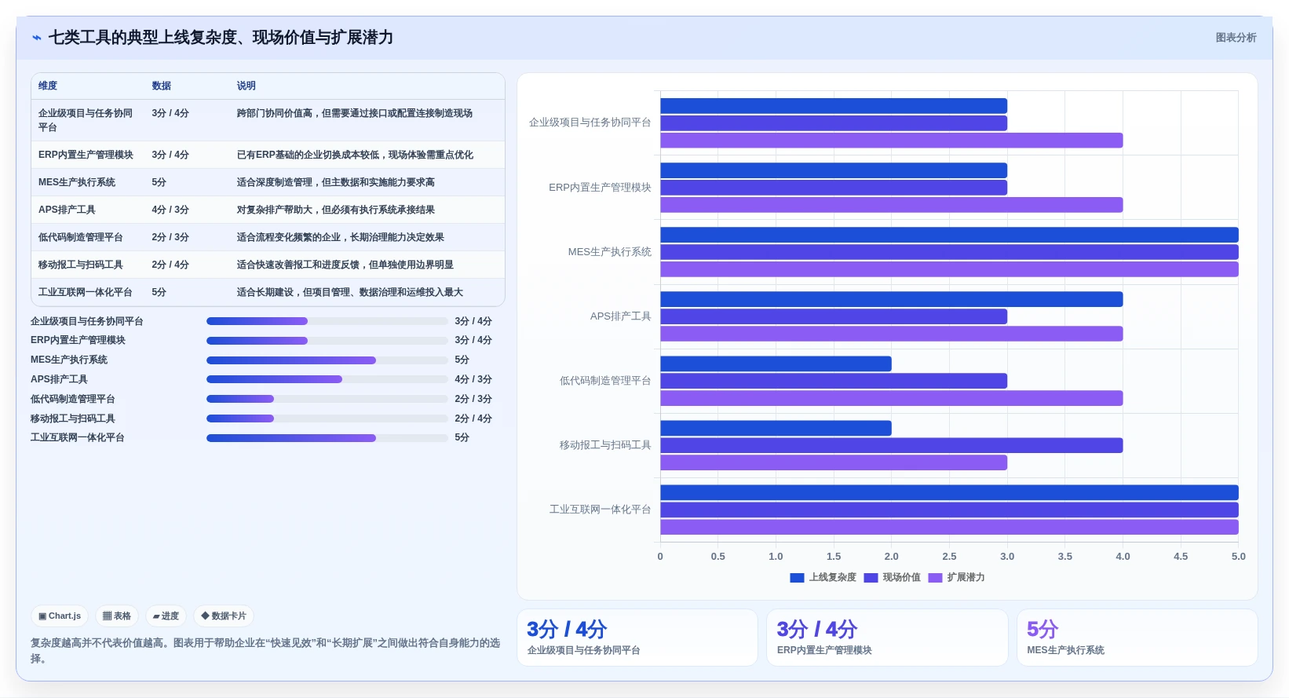Click the 2分 / 3分 value in the 低代码 table row
Image resolution: width=1289 pixels, height=698 pixels.
(170, 237)
